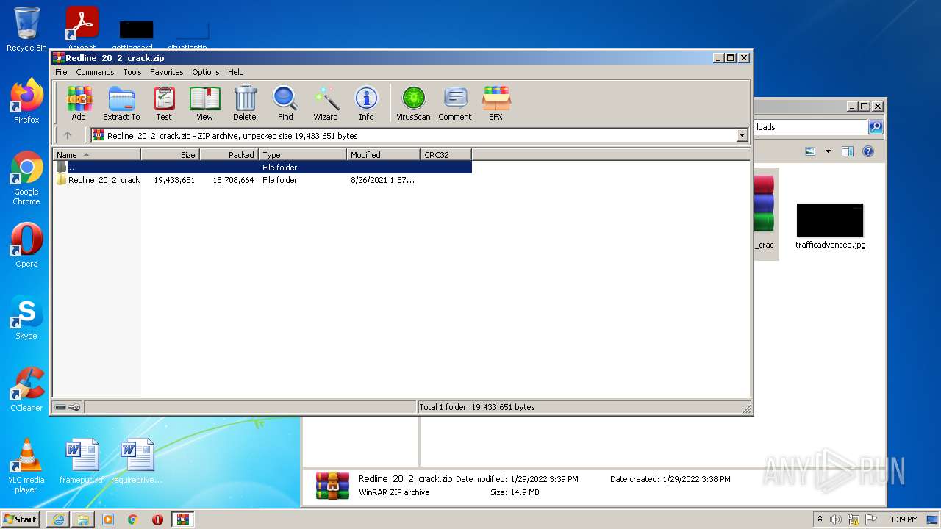This screenshot has height=529, width=941.
Task: Start VirusScan on the archive
Action: coord(413,104)
